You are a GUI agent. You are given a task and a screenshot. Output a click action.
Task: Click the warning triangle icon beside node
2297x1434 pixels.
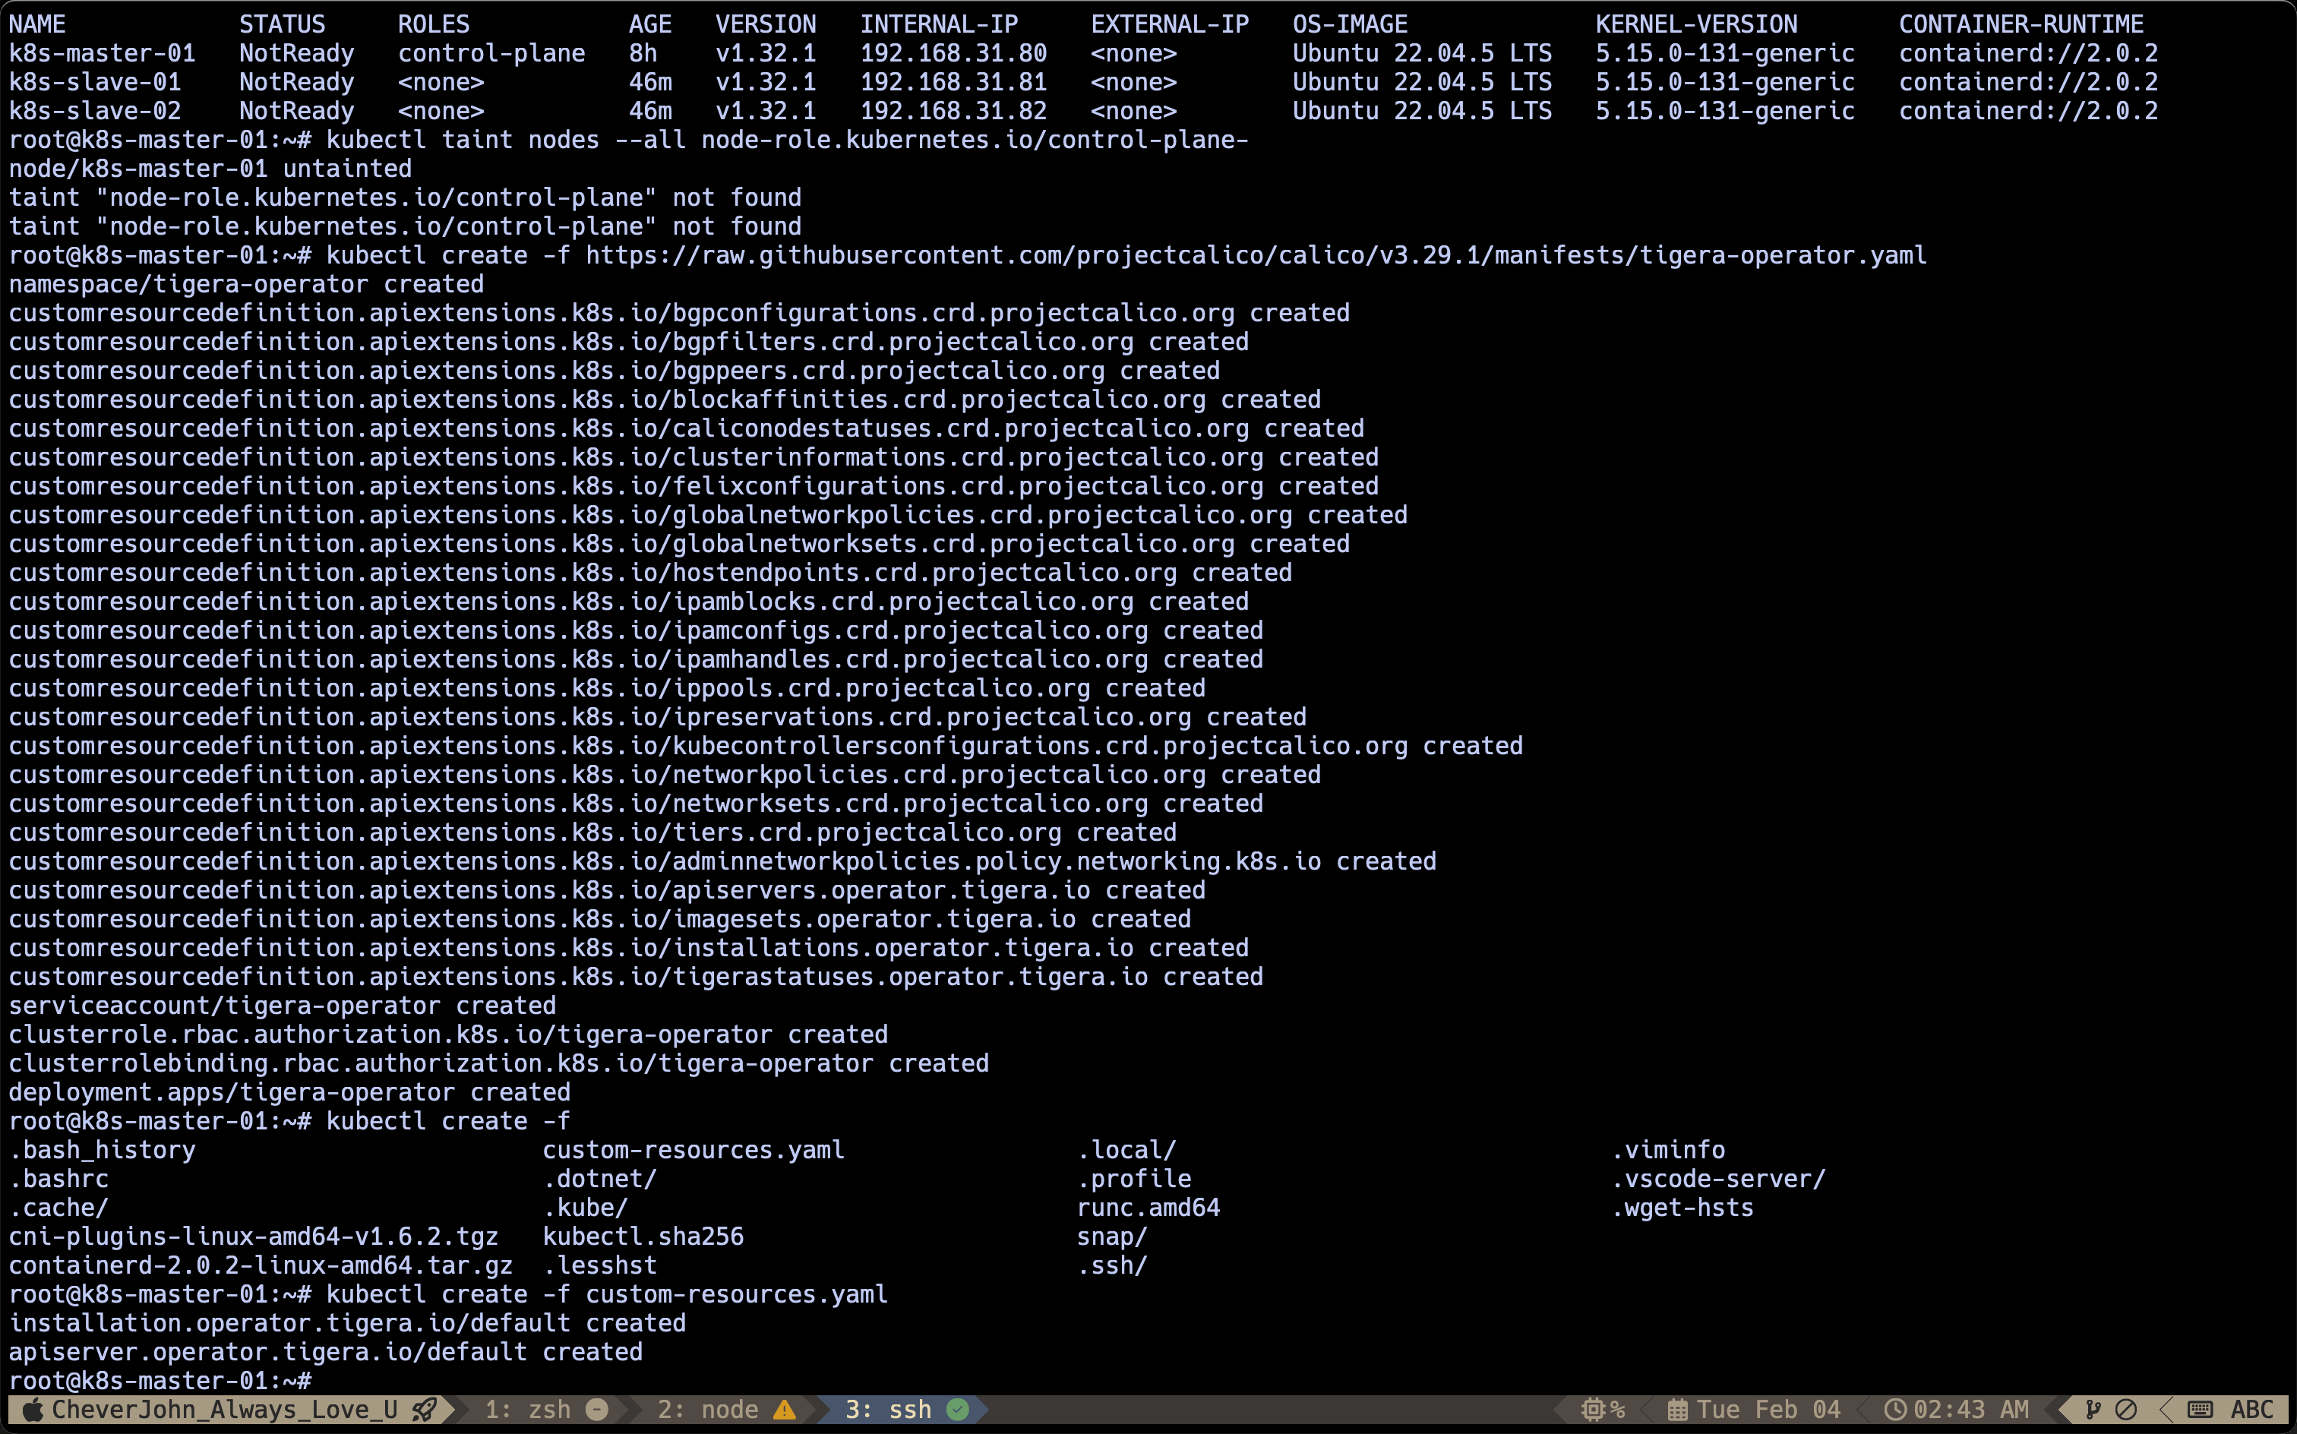(x=785, y=1410)
